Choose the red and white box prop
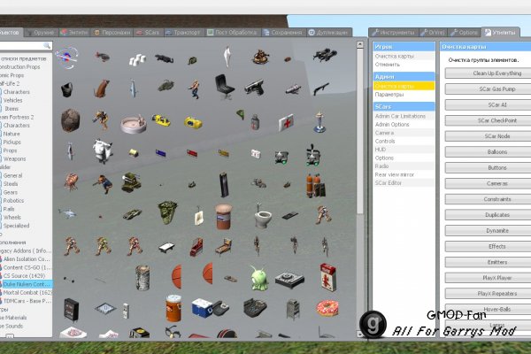 [327, 277]
